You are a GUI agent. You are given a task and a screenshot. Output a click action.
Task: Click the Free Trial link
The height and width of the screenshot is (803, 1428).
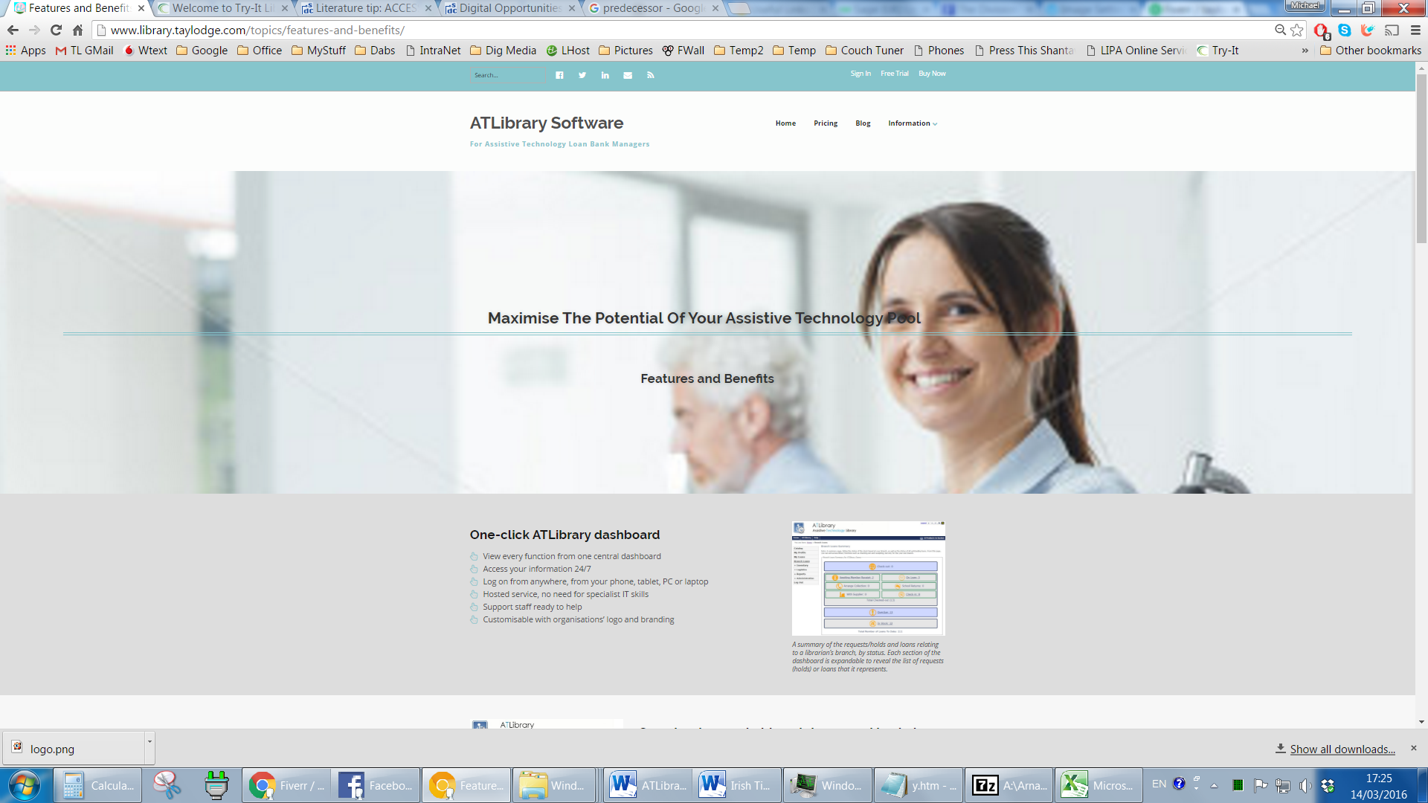pyautogui.click(x=894, y=74)
